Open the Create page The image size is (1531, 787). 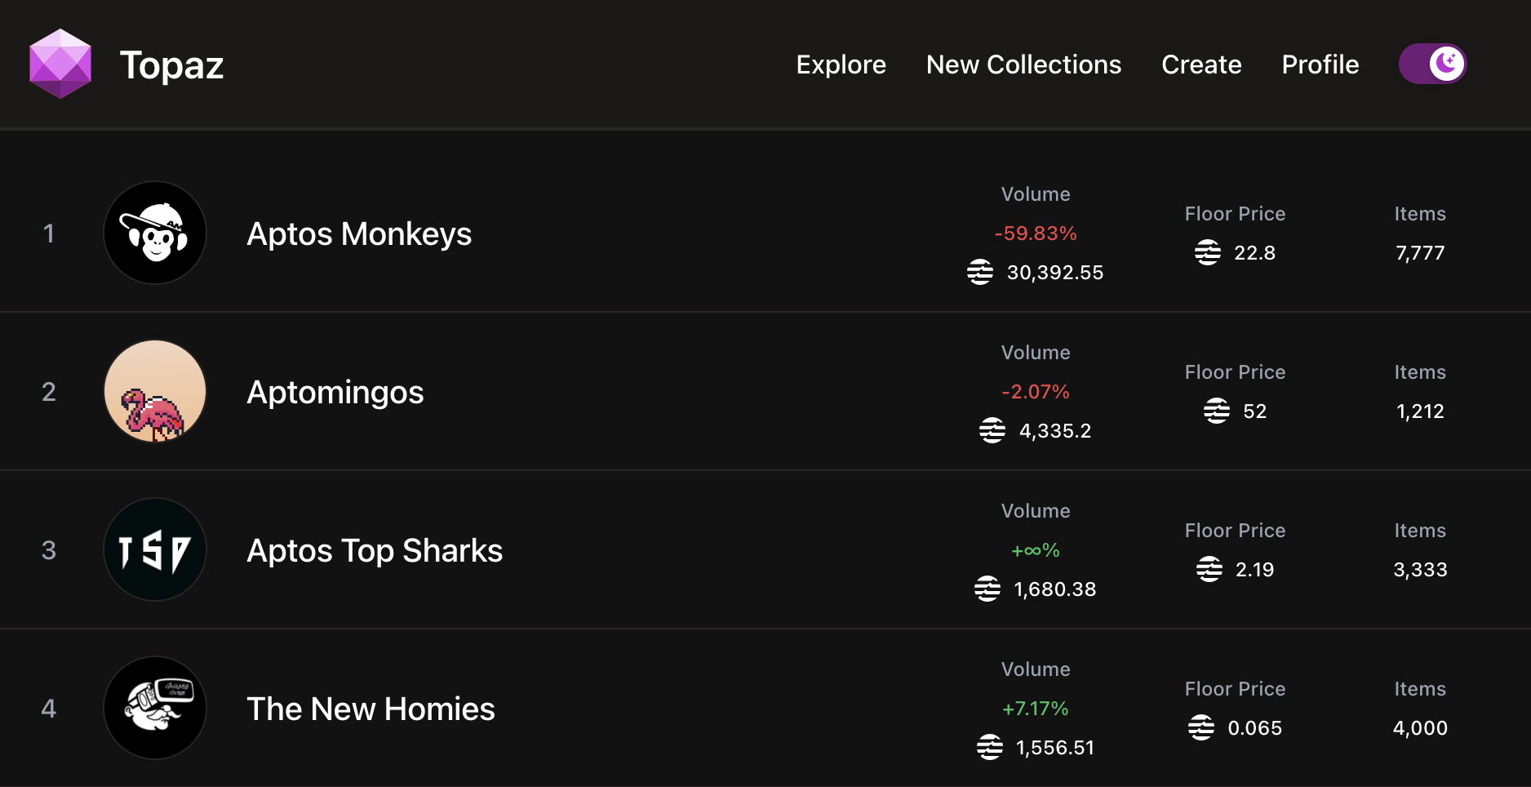(1201, 64)
